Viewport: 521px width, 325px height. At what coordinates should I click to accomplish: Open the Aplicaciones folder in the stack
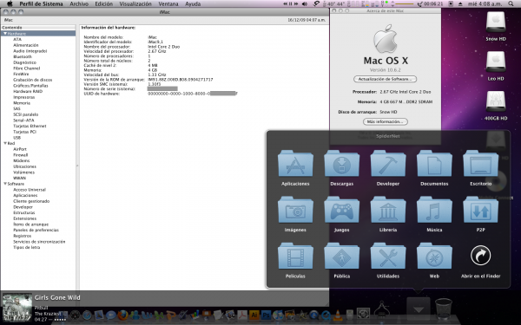point(295,164)
